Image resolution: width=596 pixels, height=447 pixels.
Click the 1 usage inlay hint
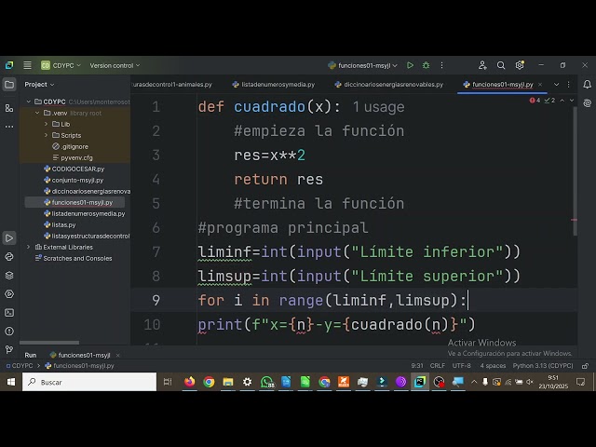[x=378, y=107]
